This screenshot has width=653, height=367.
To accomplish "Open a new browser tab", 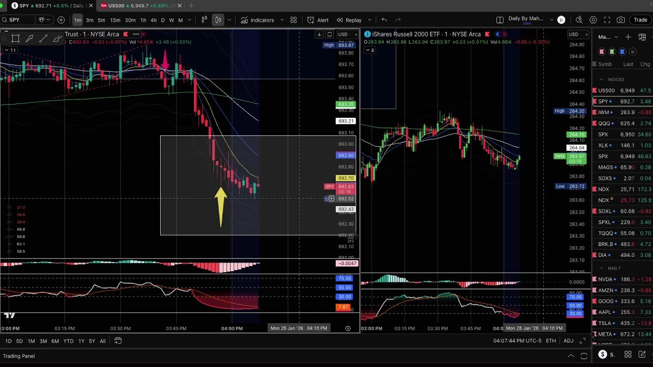I will (x=191, y=6).
